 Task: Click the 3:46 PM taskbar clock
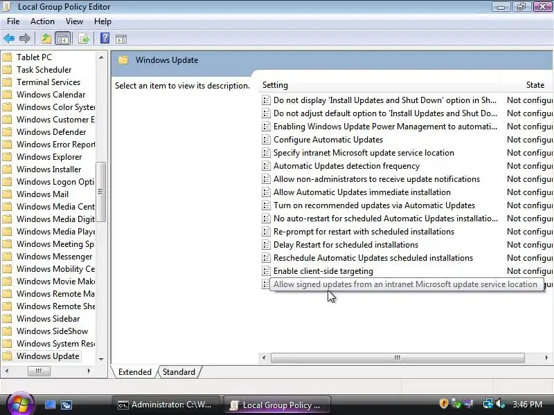point(527,405)
